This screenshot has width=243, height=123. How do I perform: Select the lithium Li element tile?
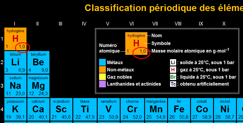(15, 62)
